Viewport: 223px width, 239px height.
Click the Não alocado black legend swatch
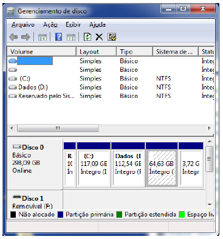[13, 215]
